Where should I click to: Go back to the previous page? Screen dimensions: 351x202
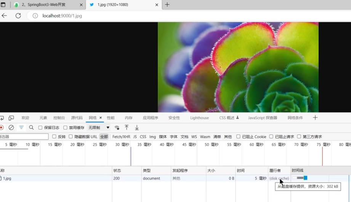point(4,16)
